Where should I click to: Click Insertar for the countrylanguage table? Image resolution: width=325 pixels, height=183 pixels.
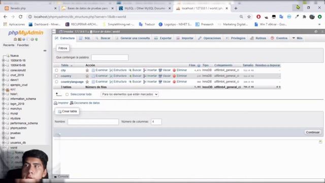click(x=150, y=82)
